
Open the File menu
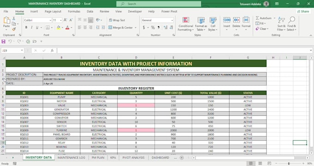(x=6, y=12)
